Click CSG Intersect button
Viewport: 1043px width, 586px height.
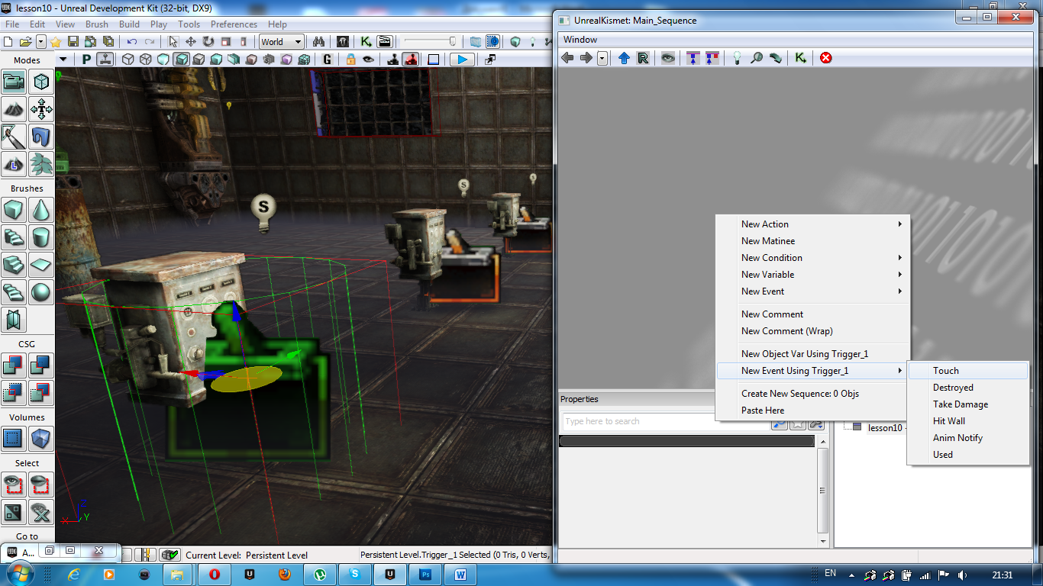(x=14, y=393)
